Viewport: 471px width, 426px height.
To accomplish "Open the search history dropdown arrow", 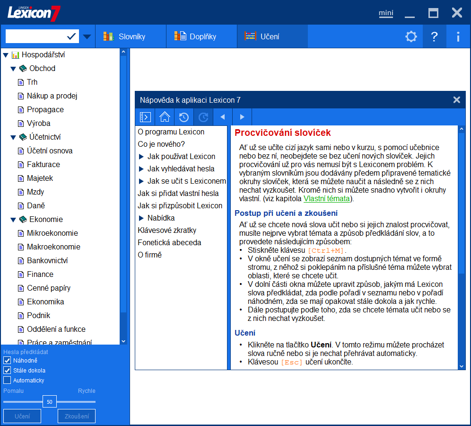I will click(87, 36).
